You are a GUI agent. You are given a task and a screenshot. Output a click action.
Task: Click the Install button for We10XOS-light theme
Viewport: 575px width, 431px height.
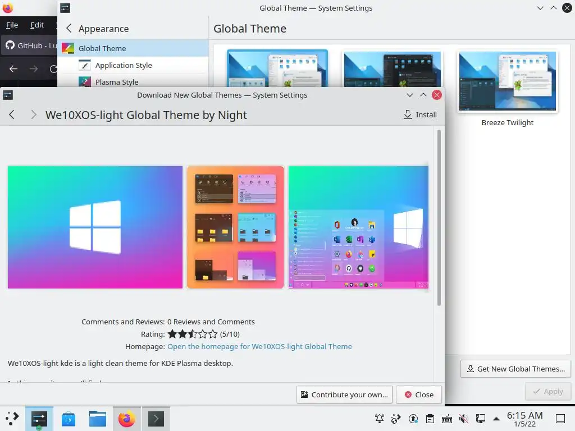[x=420, y=114]
